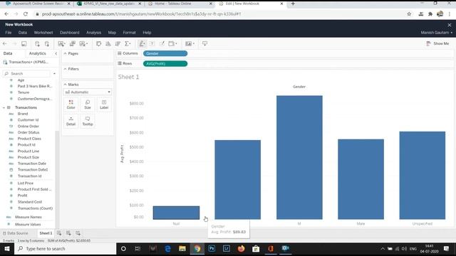Select the Profit field in Data pane
Image resolution: width=456 pixels, height=256 pixels.
click(22, 196)
